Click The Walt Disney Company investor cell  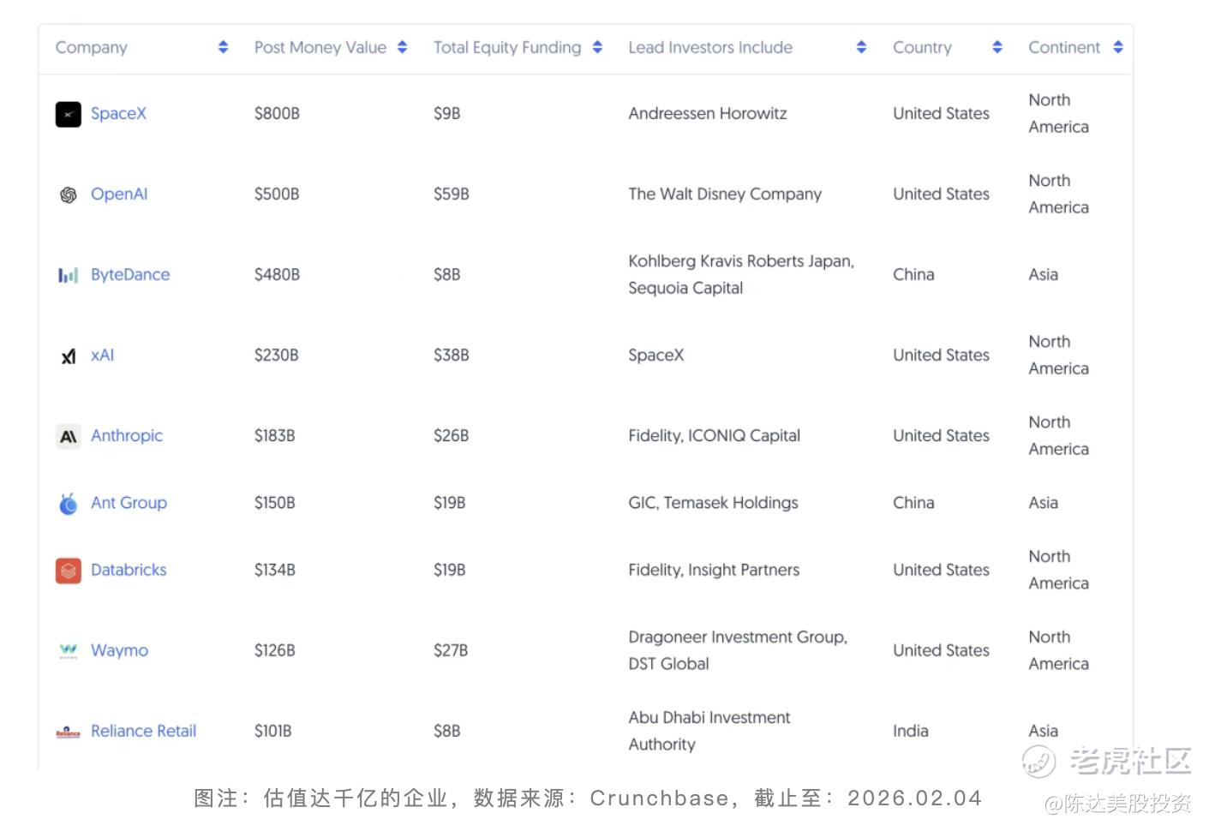click(725, 194)
